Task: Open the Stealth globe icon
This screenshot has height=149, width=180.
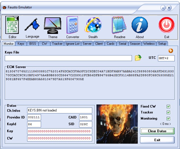Action: (x=93, y=25)
